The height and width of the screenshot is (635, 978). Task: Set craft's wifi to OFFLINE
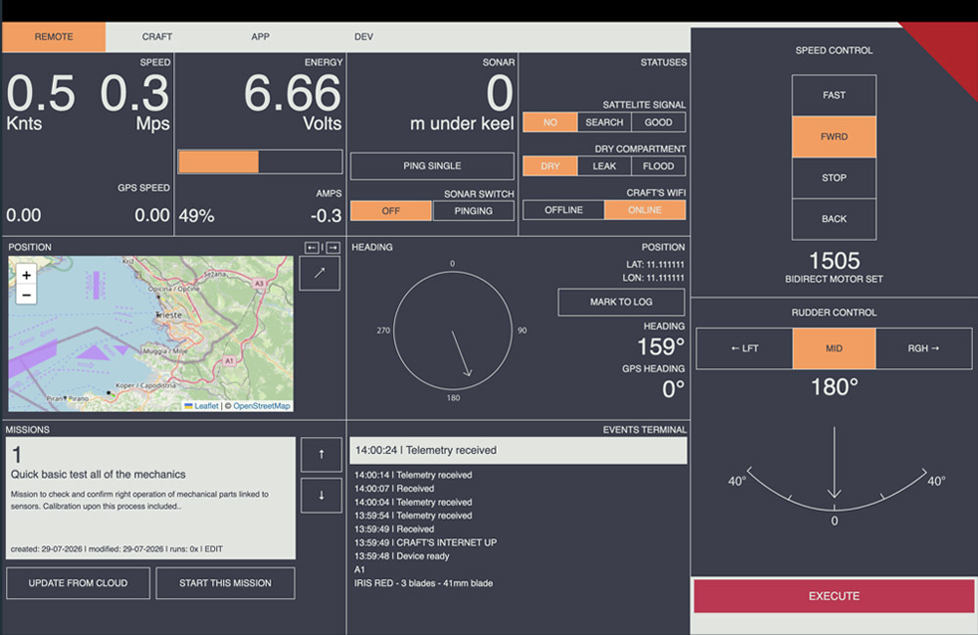(x=564, y=209)
